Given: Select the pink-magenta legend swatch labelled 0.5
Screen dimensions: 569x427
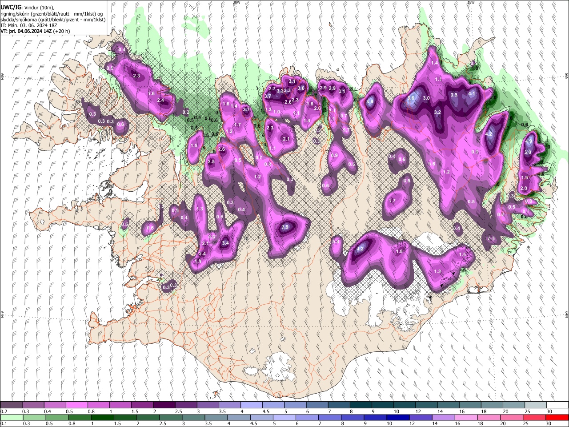Looking at the screenshot, I should [76, 405].
